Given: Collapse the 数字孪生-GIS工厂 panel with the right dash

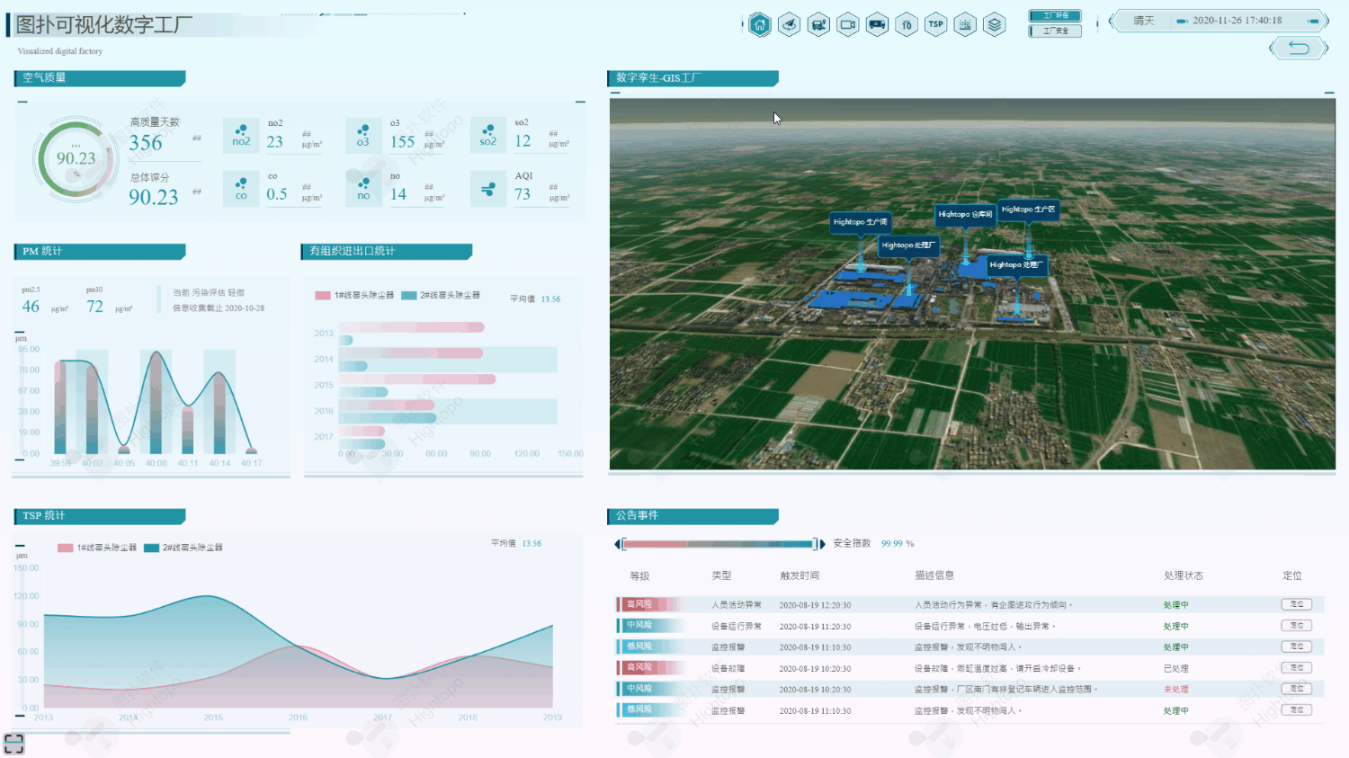Looking at the screenshot, I should (1329, 93).
